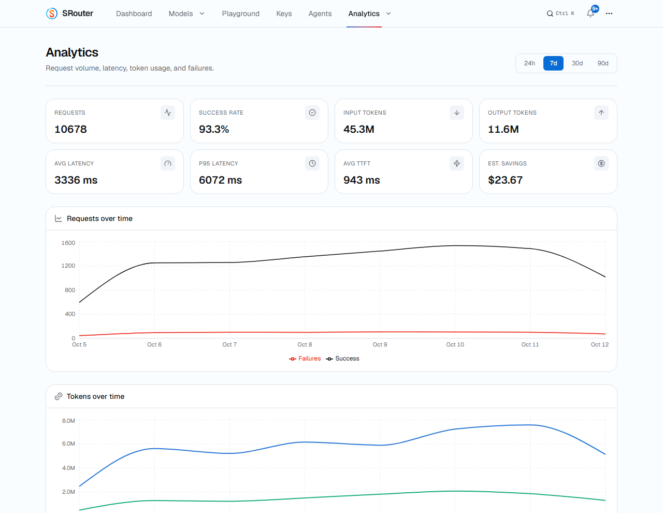Click the Analytics nav label

pos(364,13)
